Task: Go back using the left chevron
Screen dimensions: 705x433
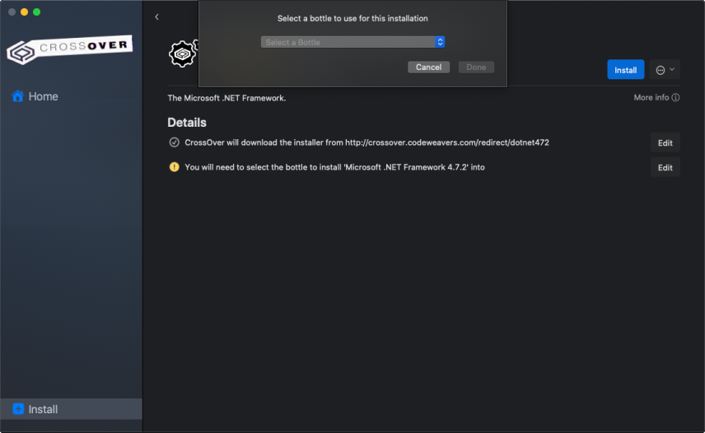Action: point(156,17)
